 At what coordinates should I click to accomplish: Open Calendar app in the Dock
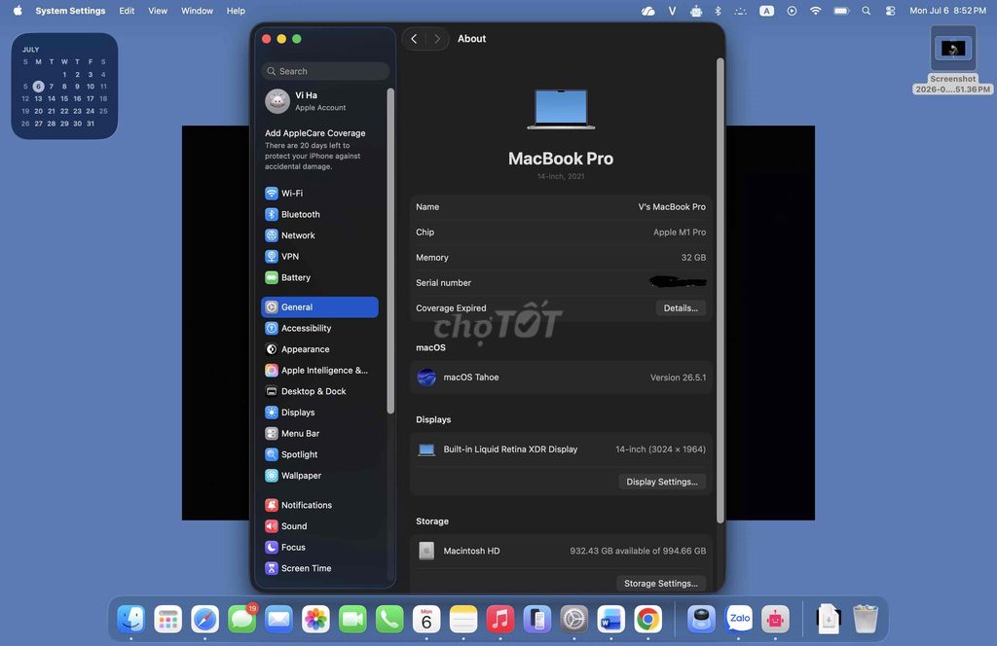click(426, 619)
